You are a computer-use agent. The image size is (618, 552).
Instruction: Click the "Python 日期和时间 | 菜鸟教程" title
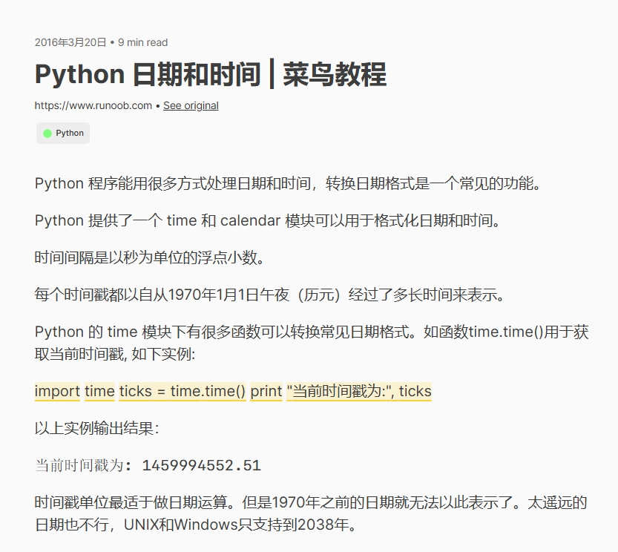pyautogui.click(x=210, y=75)
